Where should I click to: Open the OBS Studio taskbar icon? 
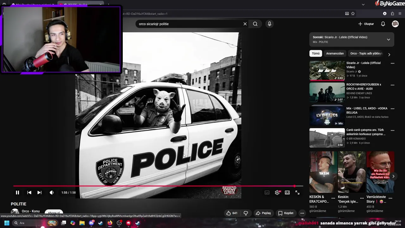pyautogui.click(x=119, y=223)
